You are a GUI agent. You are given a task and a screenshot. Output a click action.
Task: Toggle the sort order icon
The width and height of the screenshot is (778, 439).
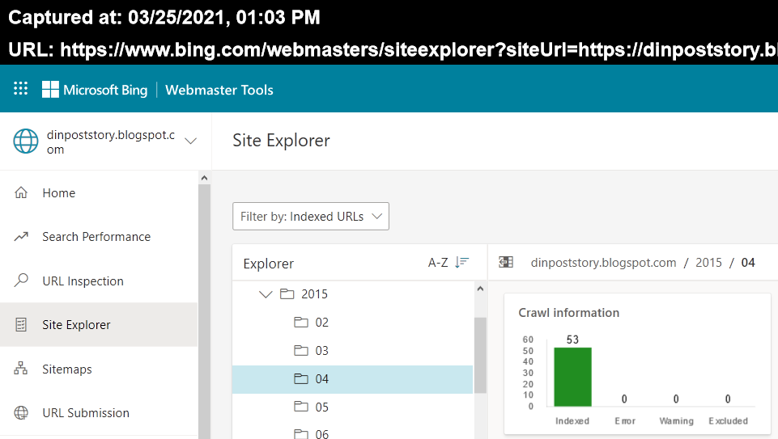(x=462, y=263)
